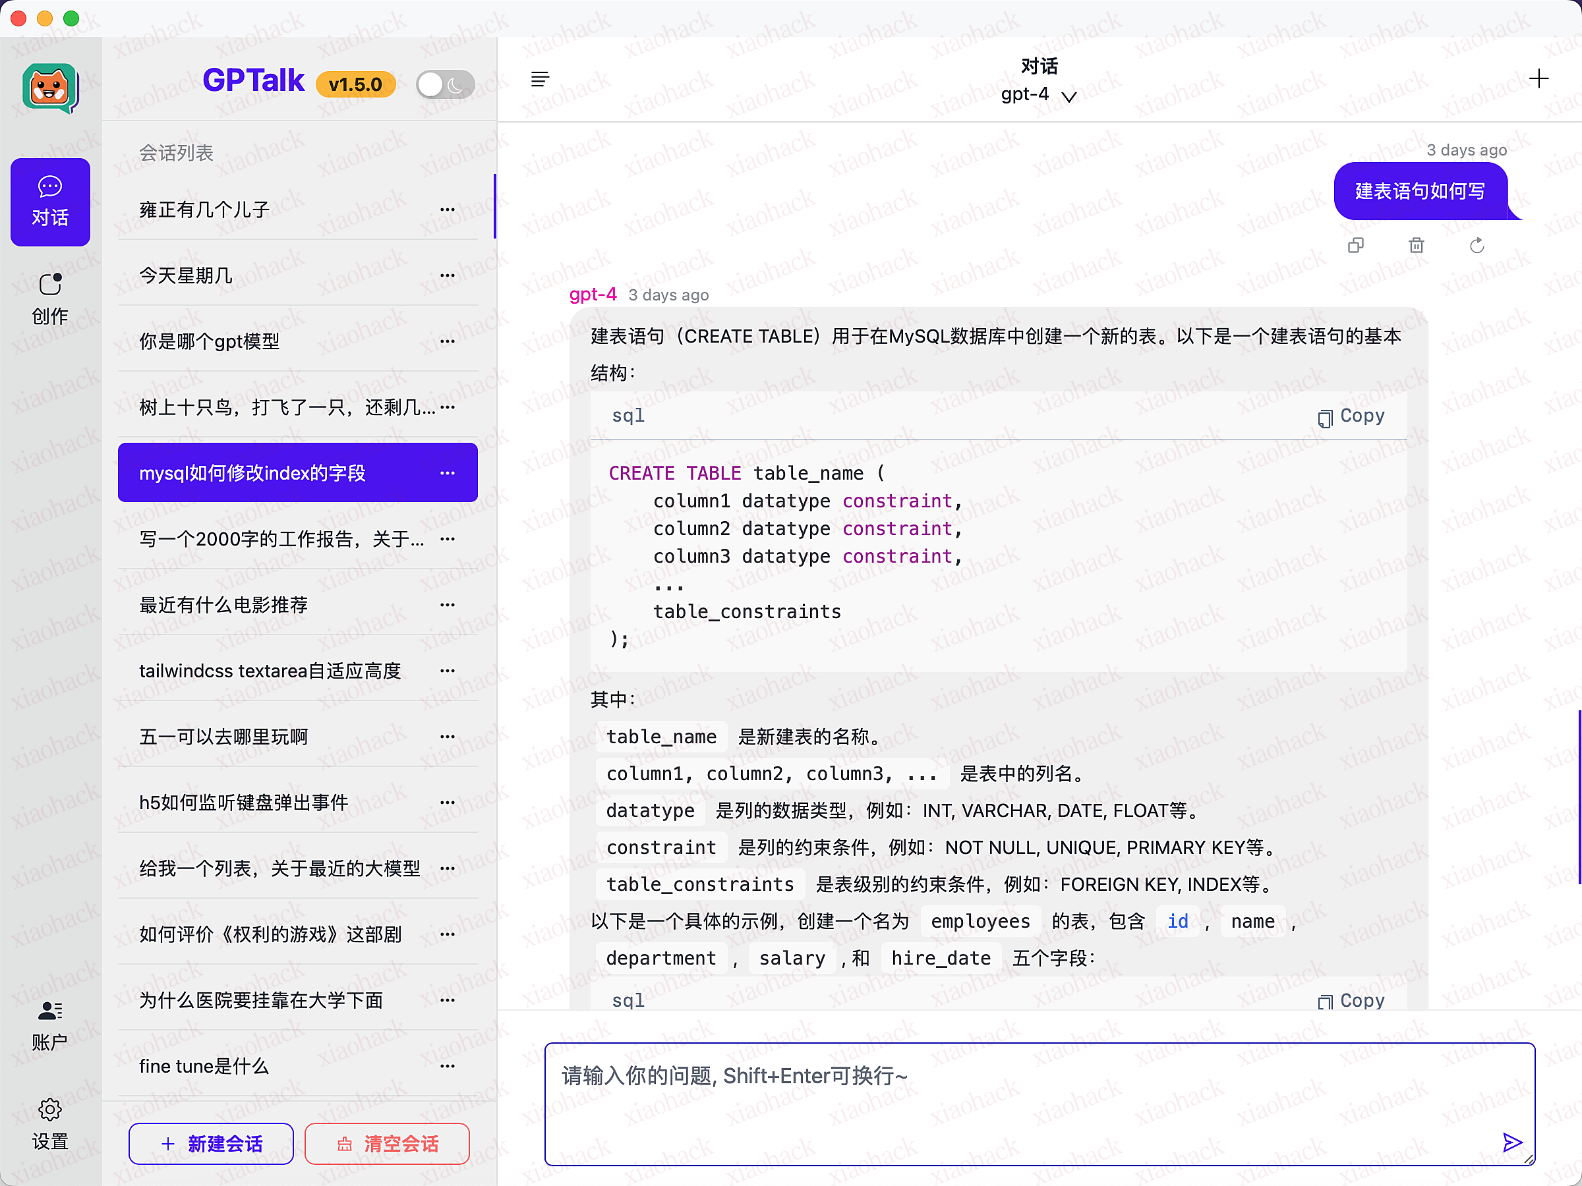Open conversation 如何评价《权利的游戏》这部剧
This screenshot has width=1582, height=1186.
pyautogui.click(x=297, y=934)
